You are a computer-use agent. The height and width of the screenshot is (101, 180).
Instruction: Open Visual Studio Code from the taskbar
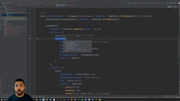point(40,100)
